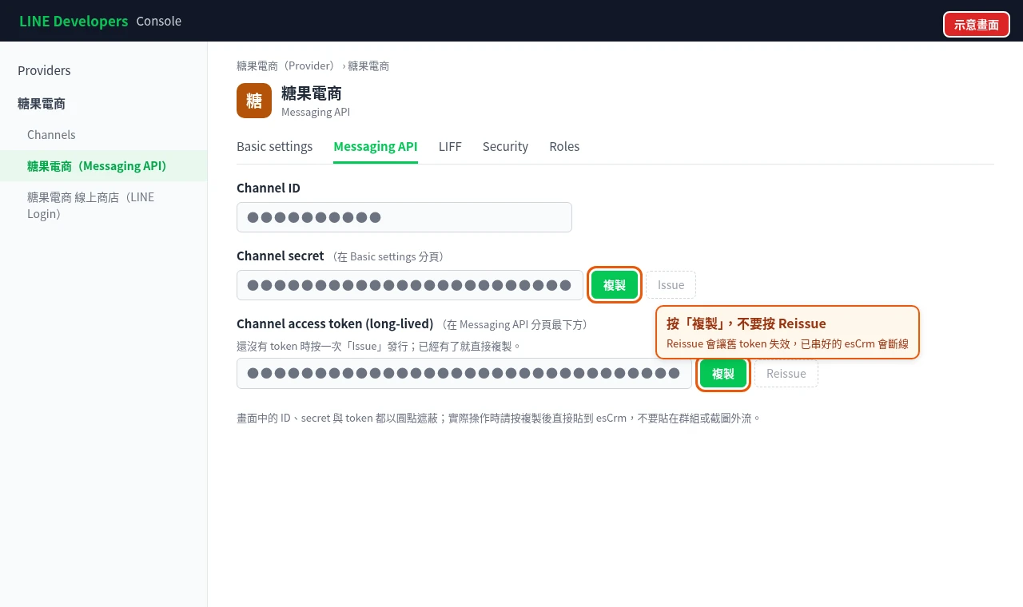
Task: Click the 糖 channel avatar icon
Action: click(254, 101)
